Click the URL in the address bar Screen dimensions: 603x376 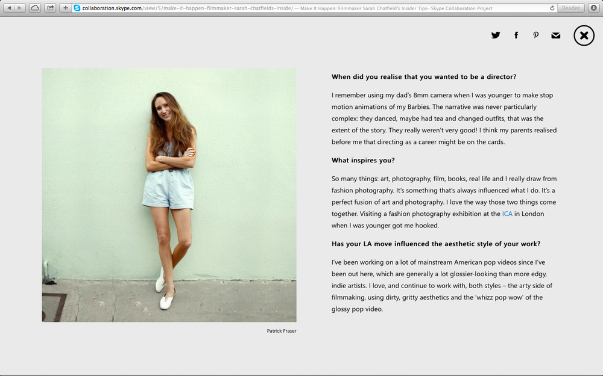click(x=181, y=8)
